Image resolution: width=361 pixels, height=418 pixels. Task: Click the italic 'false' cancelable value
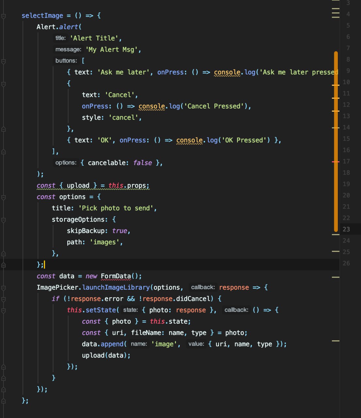(143, 163)
